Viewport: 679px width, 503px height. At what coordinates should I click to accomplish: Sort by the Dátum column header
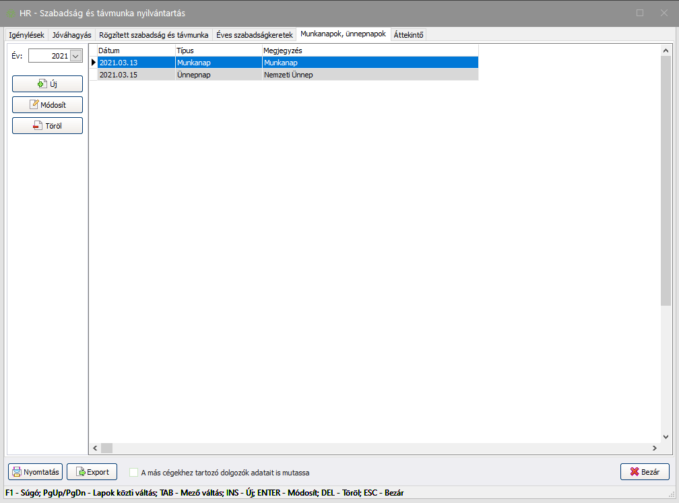coord(135,51)
